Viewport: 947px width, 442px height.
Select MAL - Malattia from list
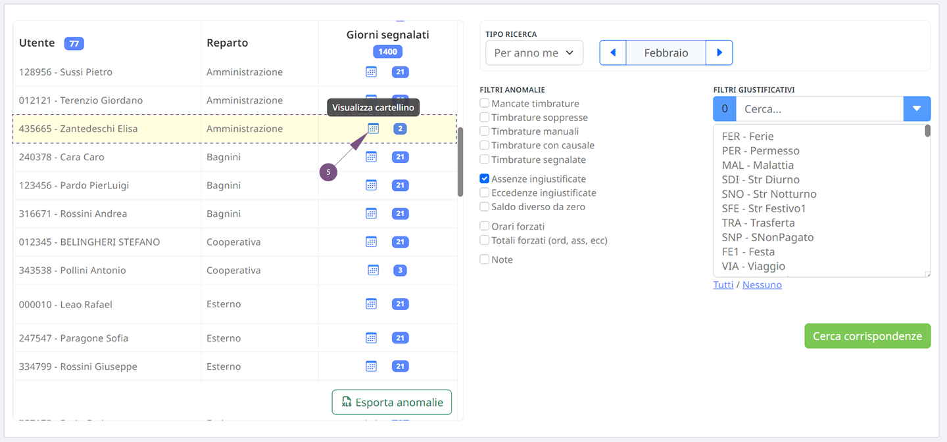click(758, 166)
